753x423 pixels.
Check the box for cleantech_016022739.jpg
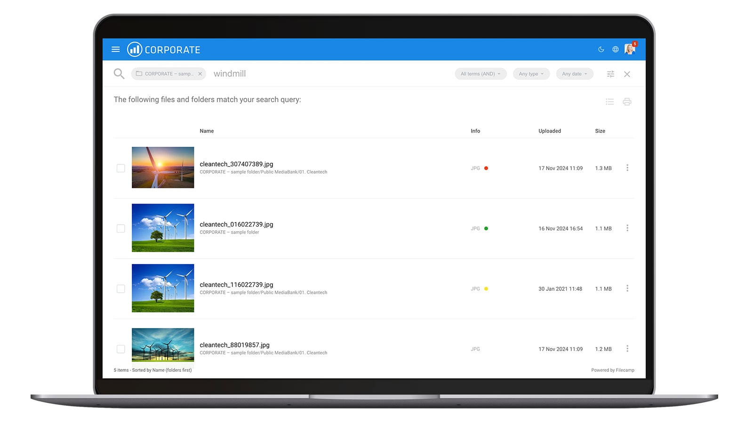[121, 228]
